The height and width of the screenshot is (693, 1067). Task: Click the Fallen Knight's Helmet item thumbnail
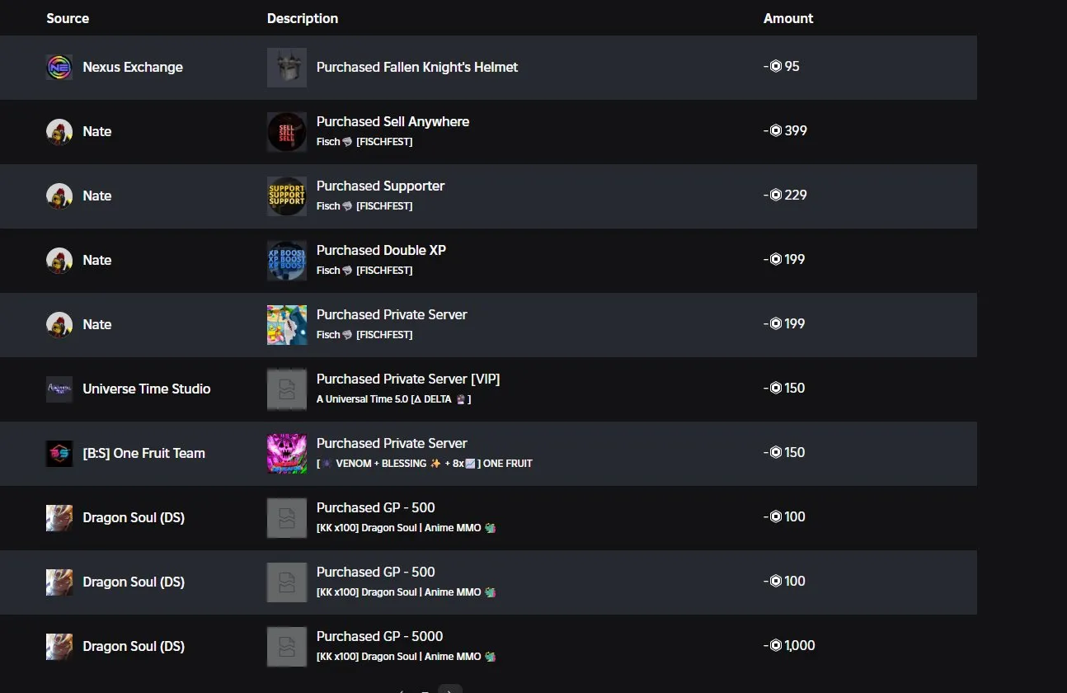(x=286, y=67)
